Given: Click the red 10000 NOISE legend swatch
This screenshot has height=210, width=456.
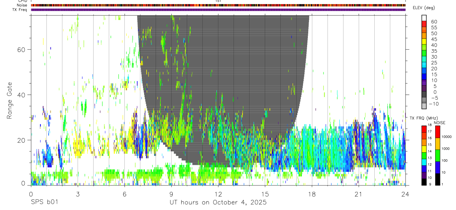Looking at the screenshot, I should (438, 132).
